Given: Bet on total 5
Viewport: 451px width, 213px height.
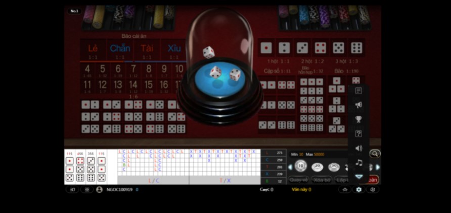Looking at the screenshot, I should (103, 70).
